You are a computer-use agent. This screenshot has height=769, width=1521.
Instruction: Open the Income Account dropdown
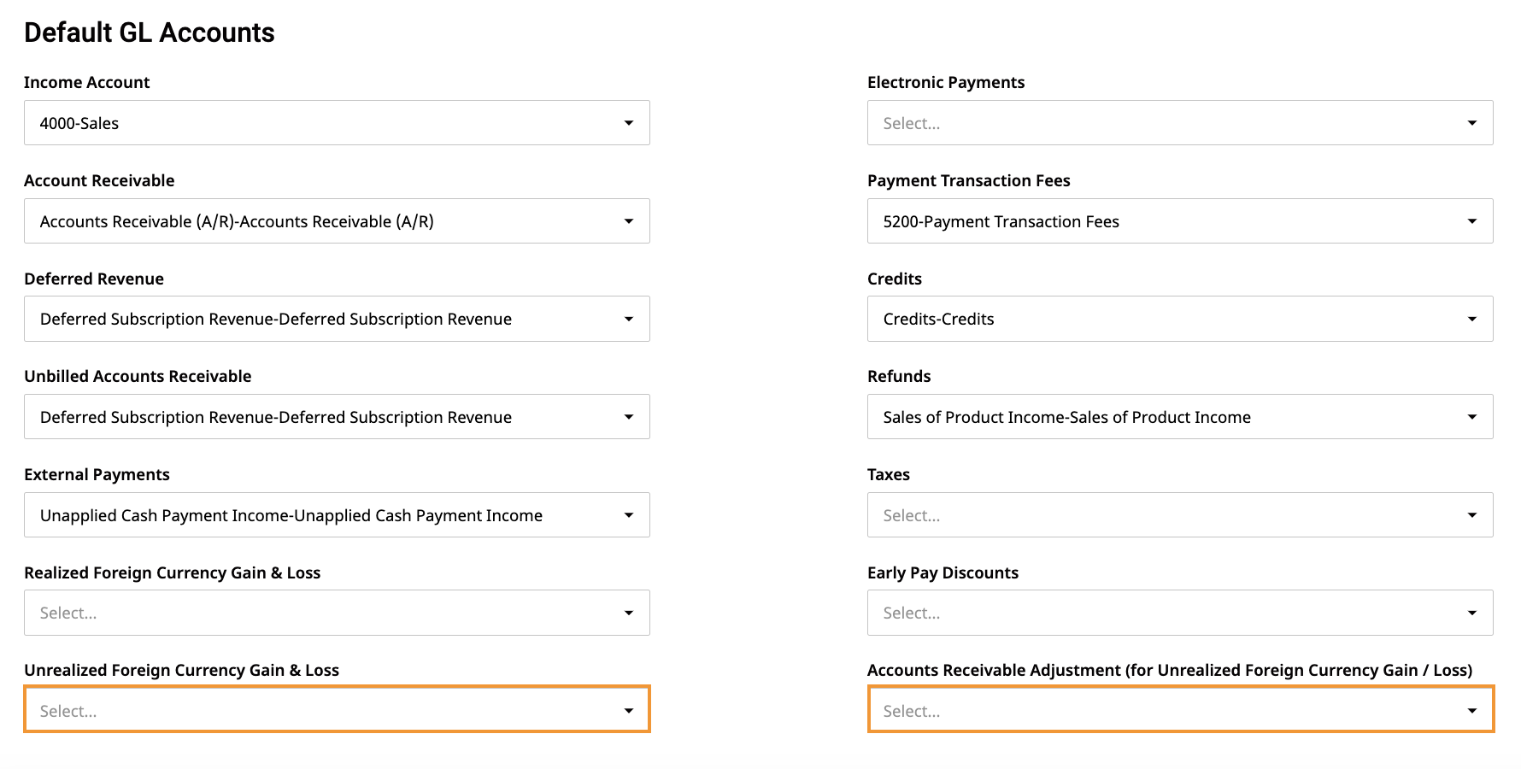[337, 123]
